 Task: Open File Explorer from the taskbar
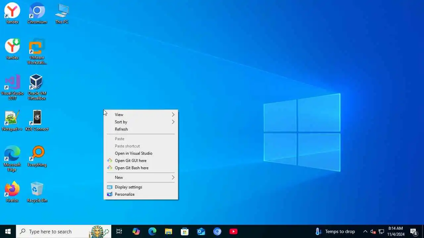coord(169,231)
